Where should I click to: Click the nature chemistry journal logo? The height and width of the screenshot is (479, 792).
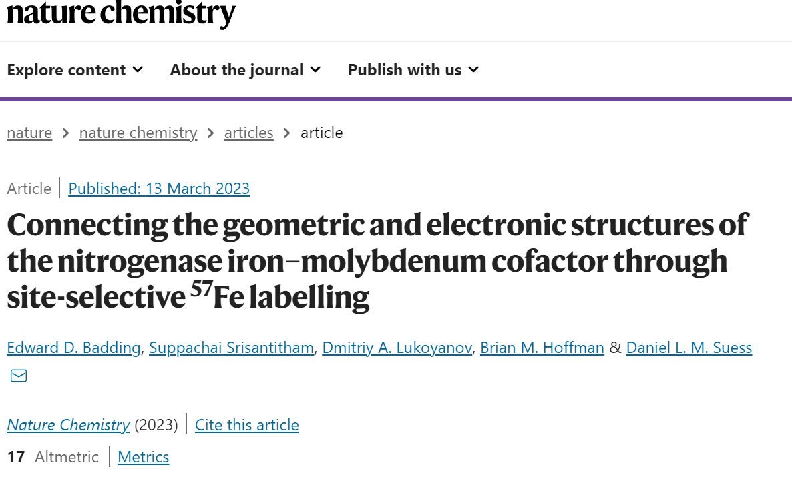122,13
